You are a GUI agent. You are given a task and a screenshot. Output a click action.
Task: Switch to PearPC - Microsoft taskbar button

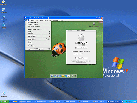pyautogui.click(x=70, y=102)
